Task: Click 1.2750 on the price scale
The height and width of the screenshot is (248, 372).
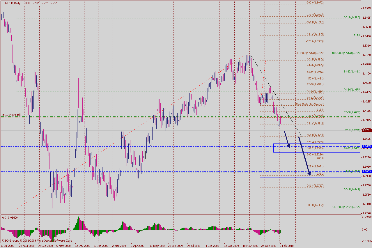Action: pyautogui.click(x=366, y=185)
